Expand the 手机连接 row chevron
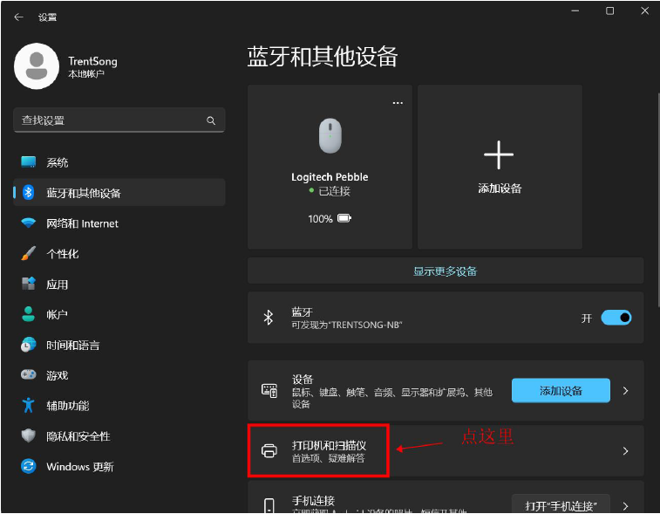Image resolution: width=660 pixels, height=514 pixels. (x=625, y=506)
